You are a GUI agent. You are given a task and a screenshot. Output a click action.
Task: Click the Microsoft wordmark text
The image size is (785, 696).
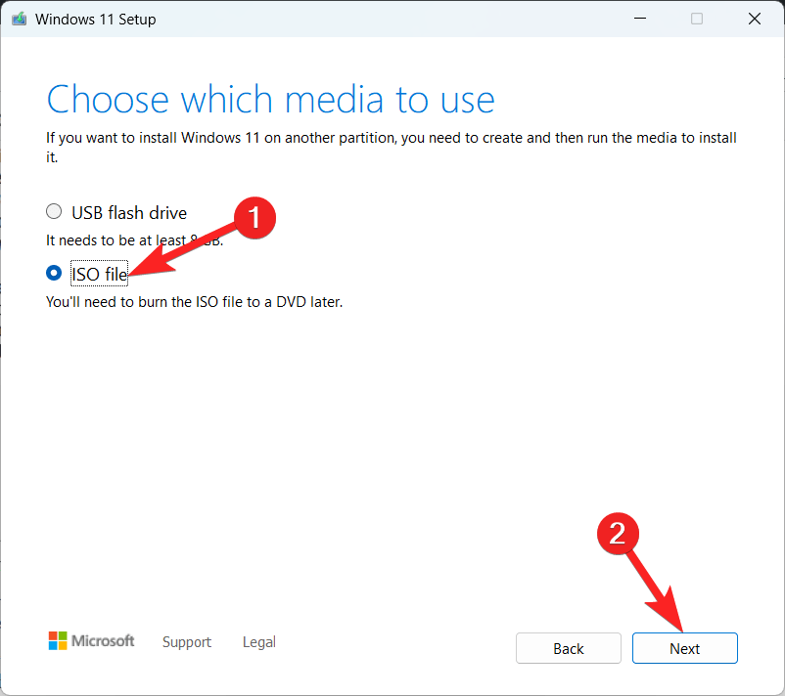(104, 641)
